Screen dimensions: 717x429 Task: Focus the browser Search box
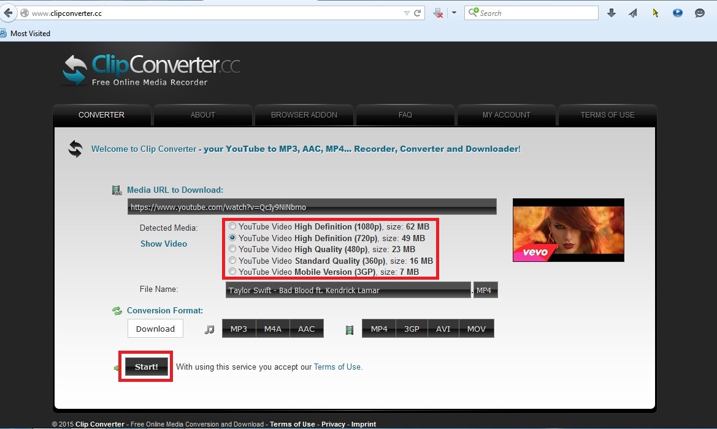pyautogui.click(x=531, y=13)
